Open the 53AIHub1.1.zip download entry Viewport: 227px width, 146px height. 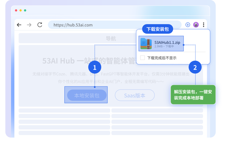[161, 44]
